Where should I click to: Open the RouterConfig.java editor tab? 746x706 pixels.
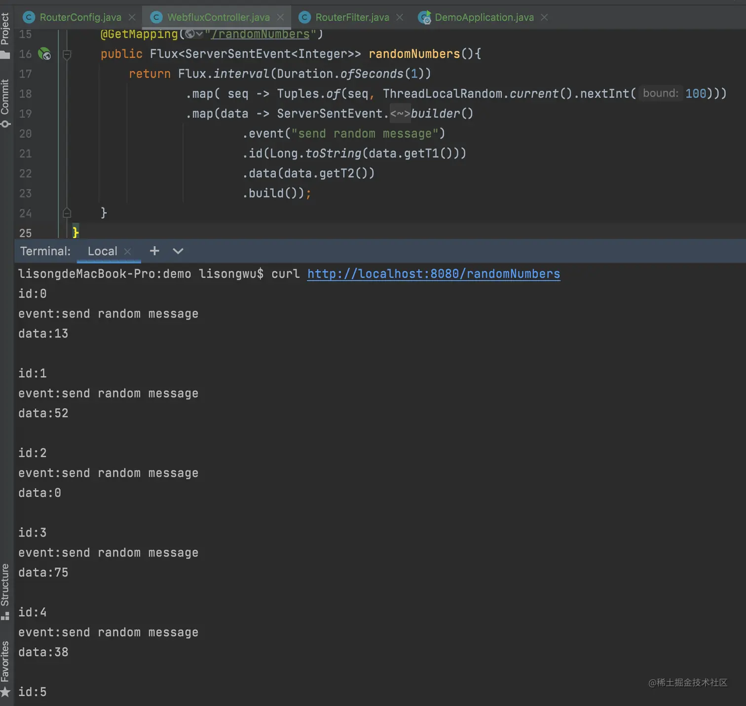coord(80,17)
